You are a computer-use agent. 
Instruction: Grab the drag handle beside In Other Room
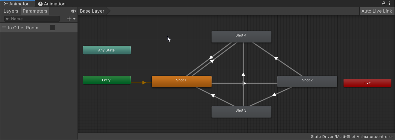click(x=4, y=28)
